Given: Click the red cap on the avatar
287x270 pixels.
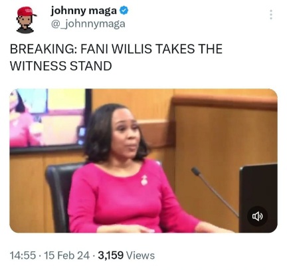Looking at the screenshot, I should (x=27, y=11).
